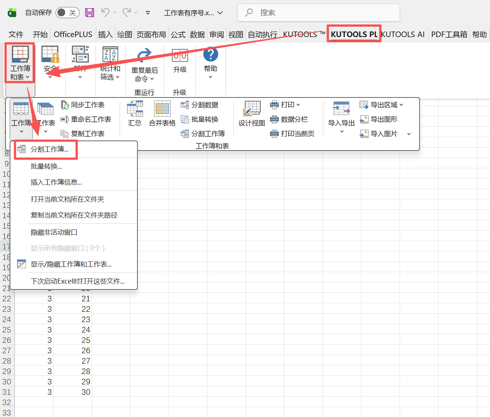490x417 pixels.
Task: Click 打印当前页 print icon
Action: coord(293,134)
